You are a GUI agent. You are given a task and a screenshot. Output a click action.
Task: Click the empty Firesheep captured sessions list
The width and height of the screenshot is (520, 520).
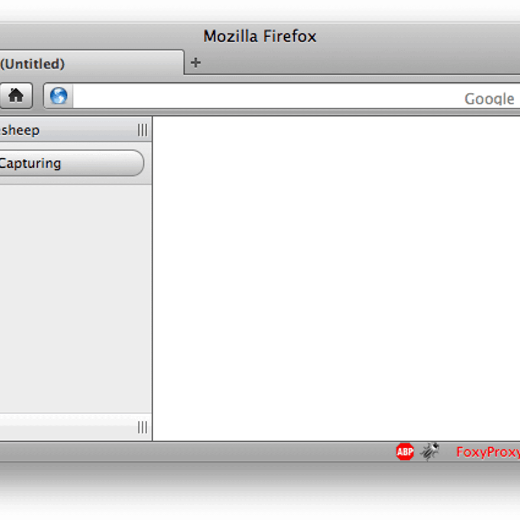tap(74, 299)
